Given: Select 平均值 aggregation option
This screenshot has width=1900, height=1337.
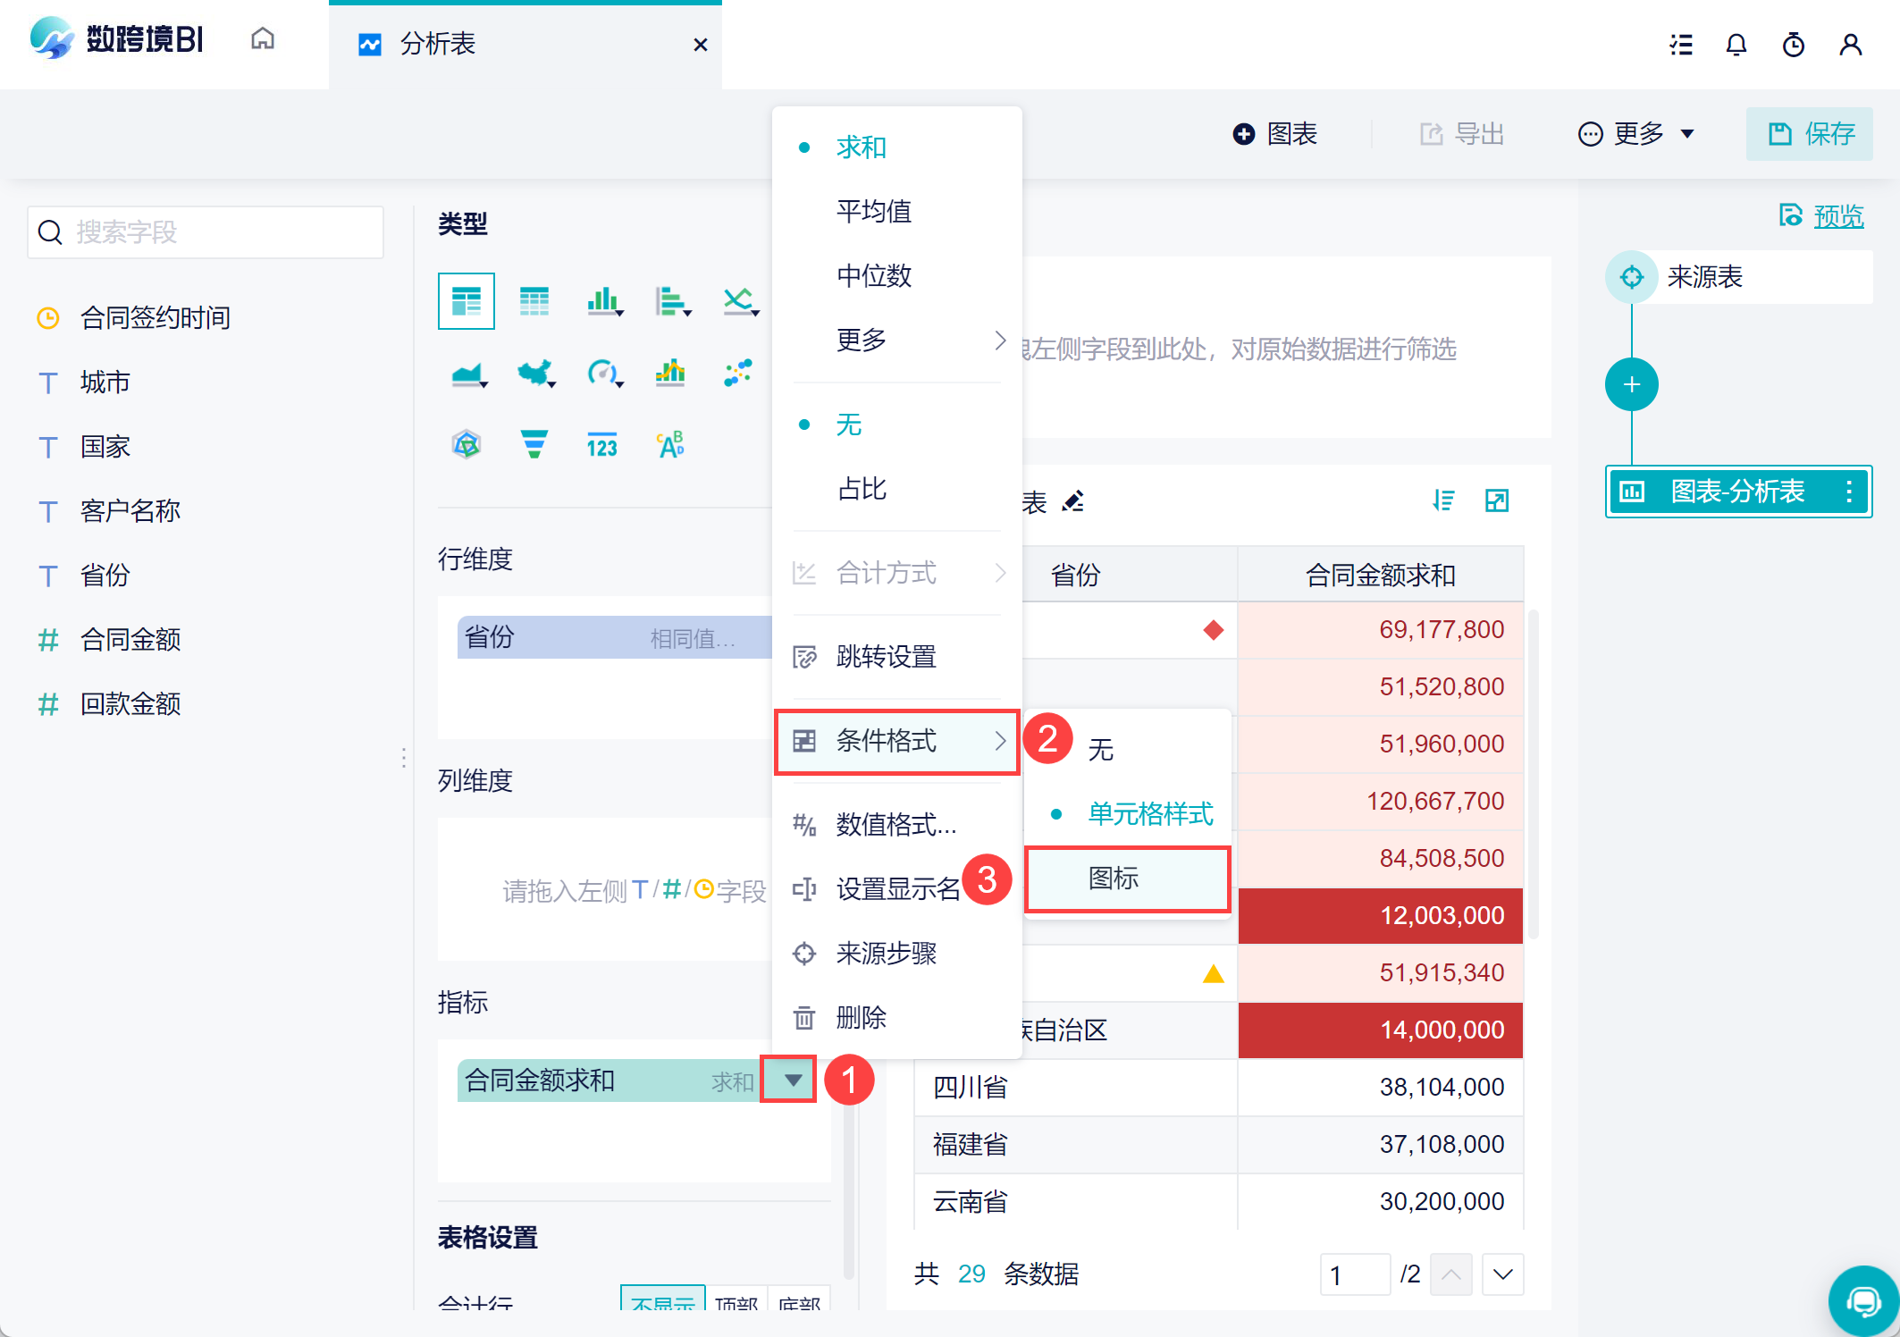Looking at the screenshot, I should coord(873,212).
